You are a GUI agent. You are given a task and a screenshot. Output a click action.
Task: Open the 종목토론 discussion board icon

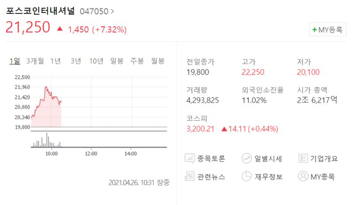190,158
